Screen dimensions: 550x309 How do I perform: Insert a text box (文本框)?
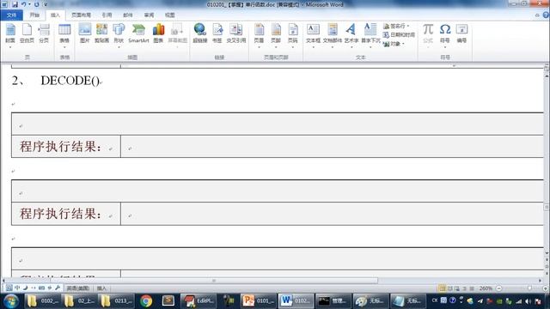point(313,35)
